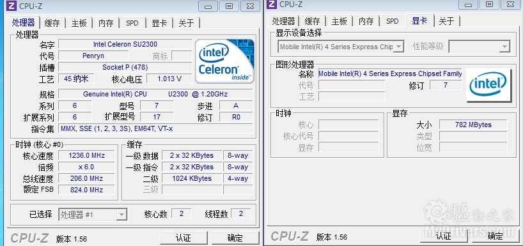
Task: Click the CPU-Z icon in left window title bar
Action: [12, 6]
